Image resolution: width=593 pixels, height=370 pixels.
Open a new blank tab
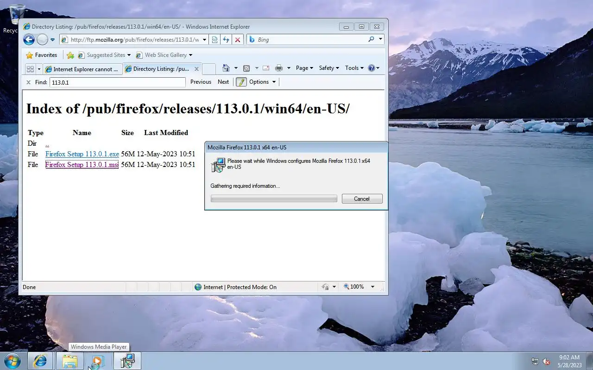(x=209, y=69)
